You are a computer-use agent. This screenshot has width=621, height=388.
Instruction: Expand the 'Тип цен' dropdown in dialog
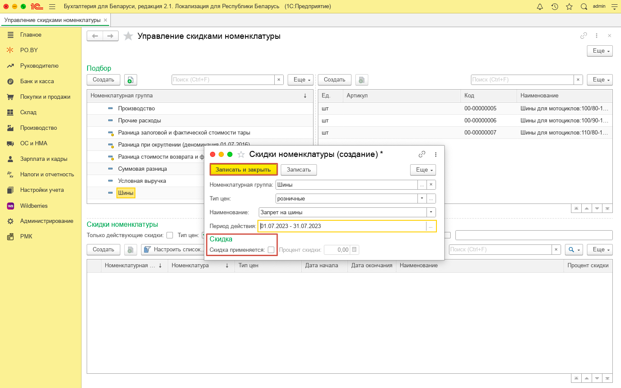click(422, 198)
